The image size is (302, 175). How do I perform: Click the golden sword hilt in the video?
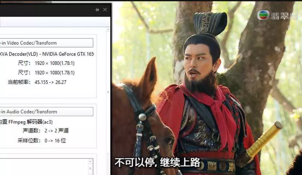[x=265, y=139]
